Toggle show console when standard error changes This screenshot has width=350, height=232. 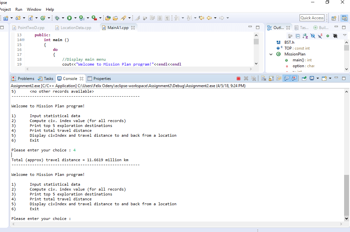coord(294,79)
